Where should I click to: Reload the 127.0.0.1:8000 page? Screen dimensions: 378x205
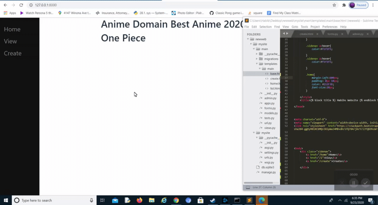pyautogui.click(x=21, y=5)
